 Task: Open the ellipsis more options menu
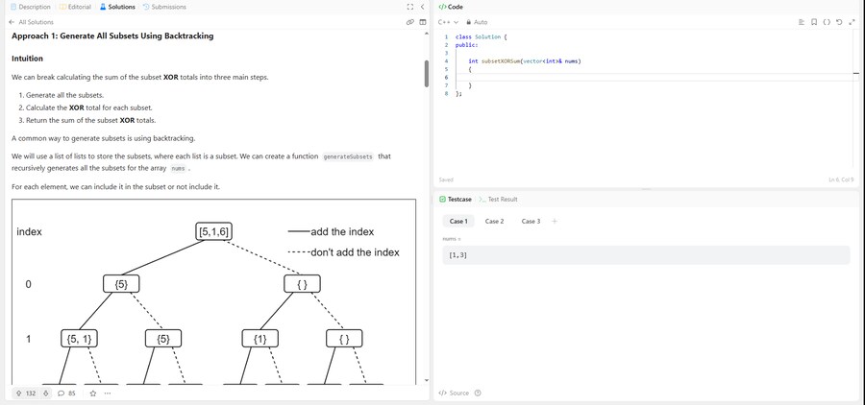click(108, 393)
